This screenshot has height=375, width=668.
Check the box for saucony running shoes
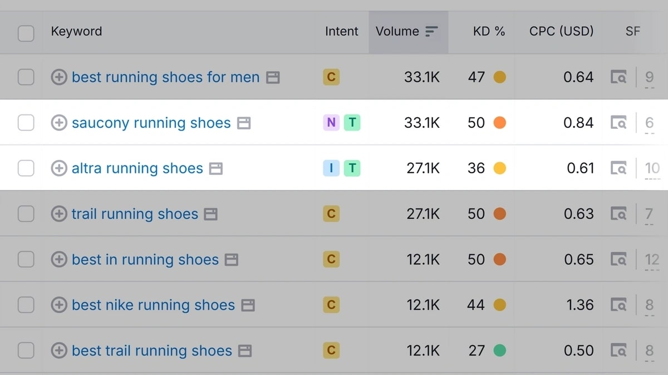click(x=26, y=123)
